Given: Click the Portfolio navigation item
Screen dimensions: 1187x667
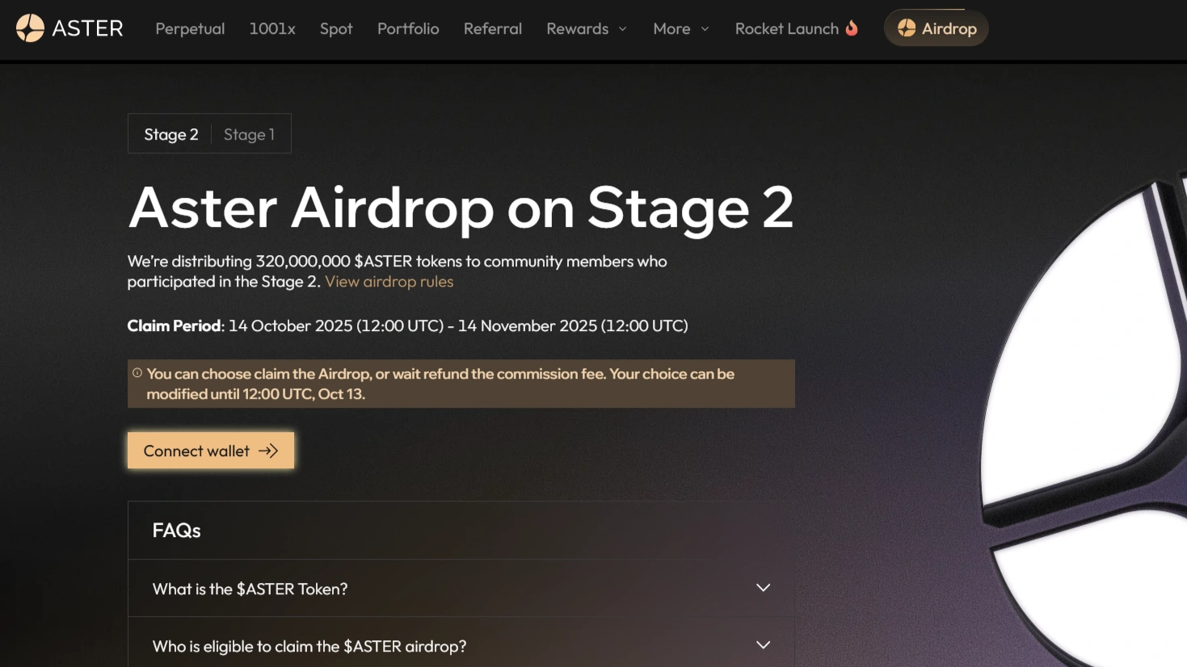Looking at the screenshot, I should pyautogui.click(x=408, y=29).
